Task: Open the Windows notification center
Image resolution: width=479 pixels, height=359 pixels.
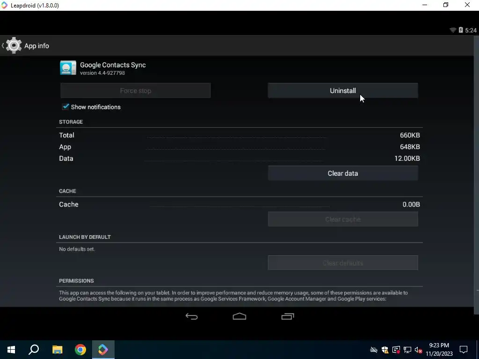Action: pyautogui.click(x=464, y=350)
